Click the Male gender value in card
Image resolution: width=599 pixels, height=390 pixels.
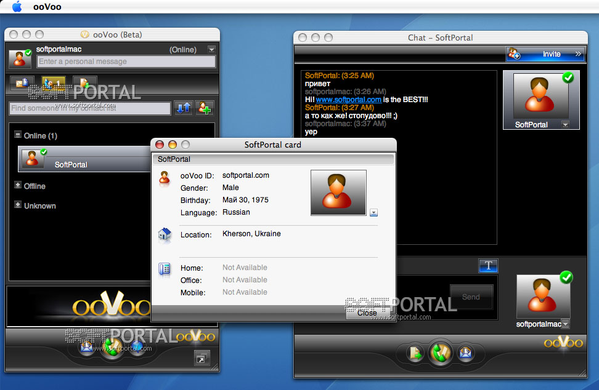coord(230,188)
